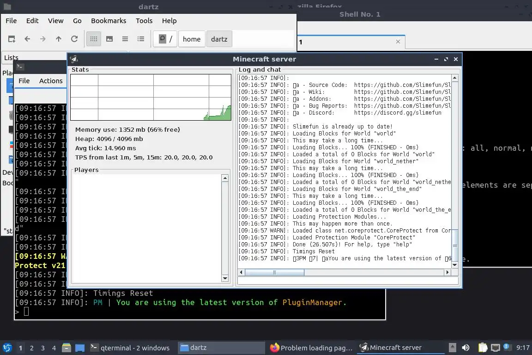Go up to parent folder
532x355 pixels.
point(59,39)
